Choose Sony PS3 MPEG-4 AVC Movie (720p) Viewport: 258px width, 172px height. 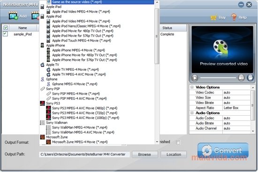click(84, 113)
